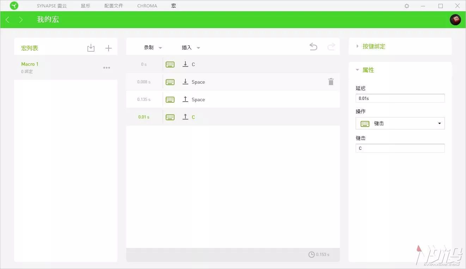Click the Razer logo icon

(x=14, y=6)
